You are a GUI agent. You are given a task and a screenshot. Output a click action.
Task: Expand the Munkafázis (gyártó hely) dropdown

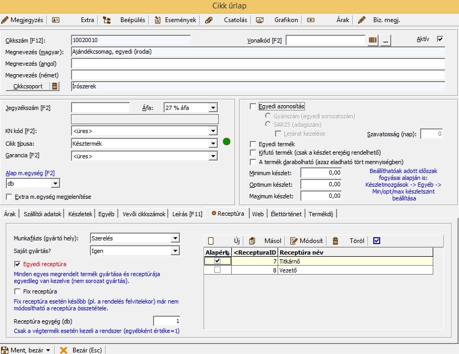(x=175, y=238)
